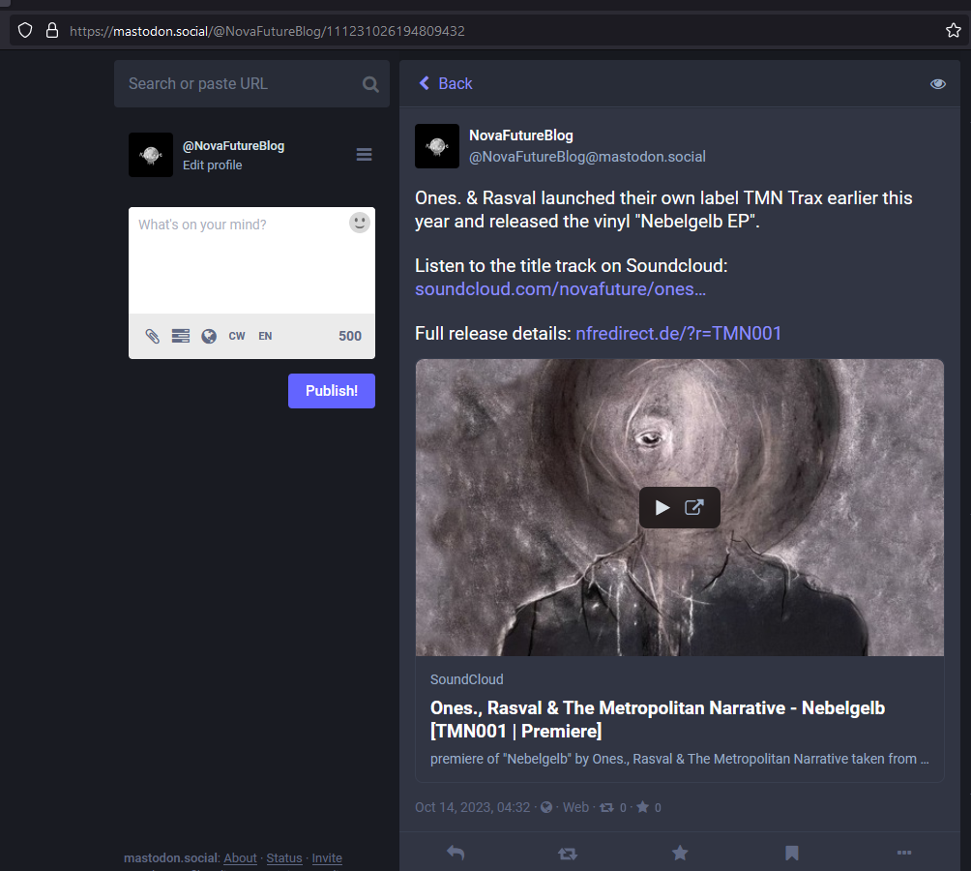Screen dimensions: 971x871
Task: Go back using the Back navigation
Action: [x=444, y=83]
